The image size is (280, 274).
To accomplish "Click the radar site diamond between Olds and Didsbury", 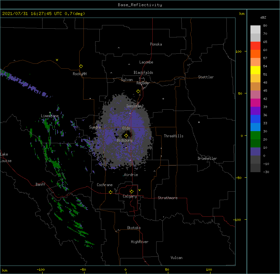I will click(x=126, y=136).
